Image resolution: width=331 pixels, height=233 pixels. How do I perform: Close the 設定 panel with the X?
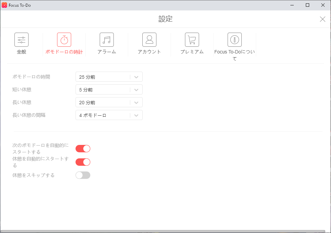click(x=322, y=19)
